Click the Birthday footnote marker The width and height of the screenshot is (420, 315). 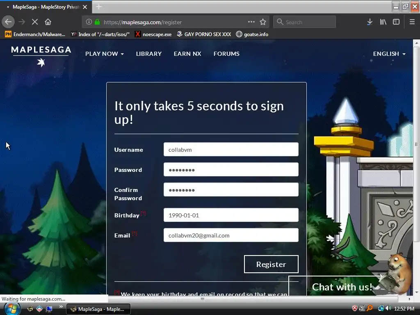point(143,213)
